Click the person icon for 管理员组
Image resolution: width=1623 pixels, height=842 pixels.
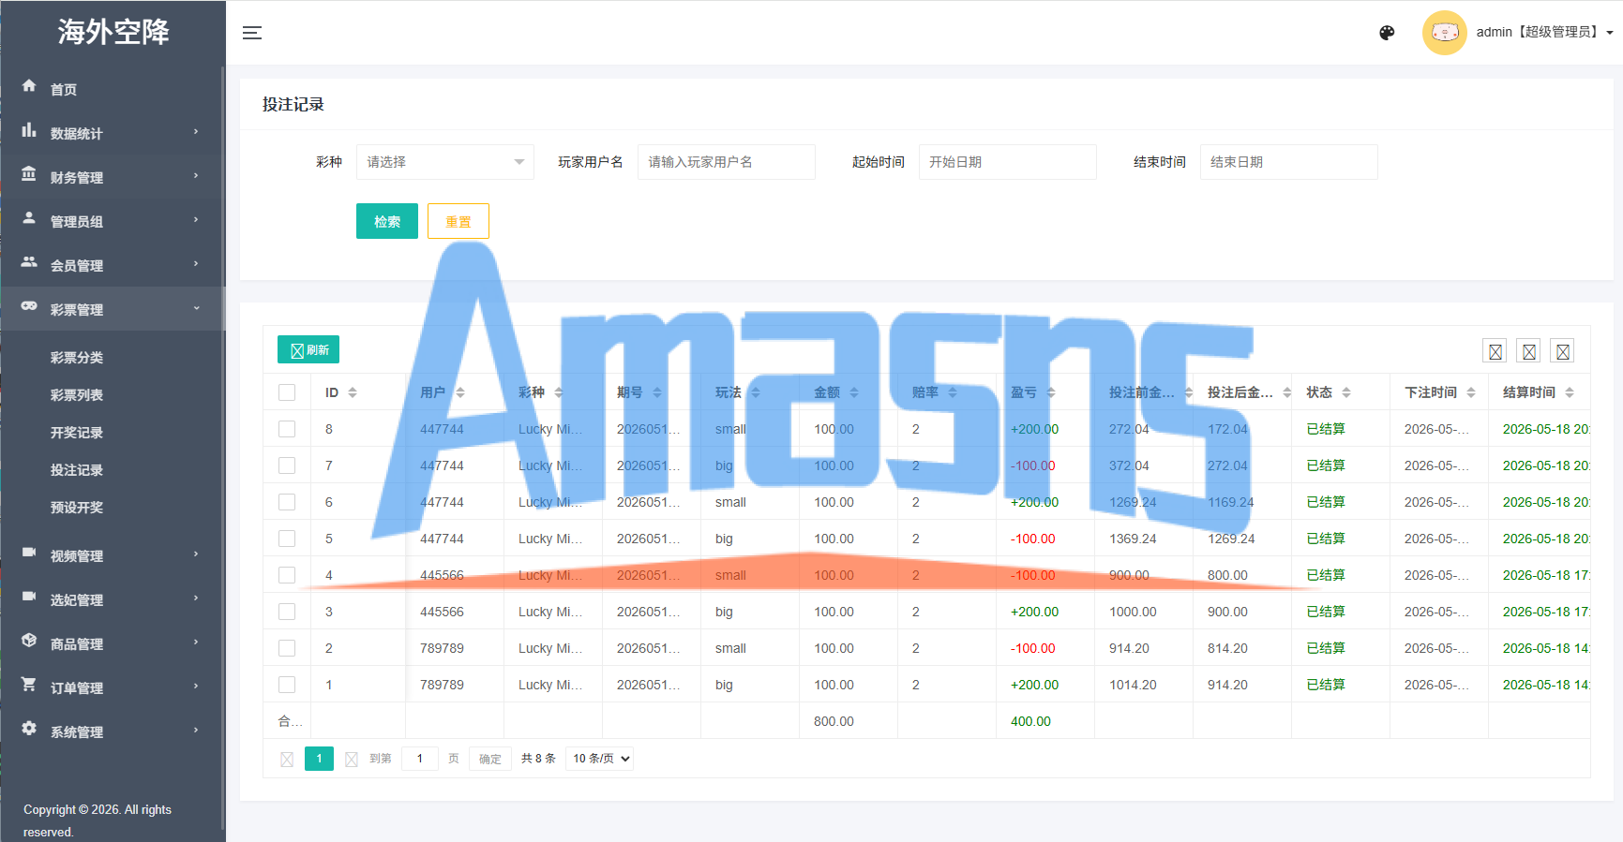pyautogui.click(x=29, y=218)
